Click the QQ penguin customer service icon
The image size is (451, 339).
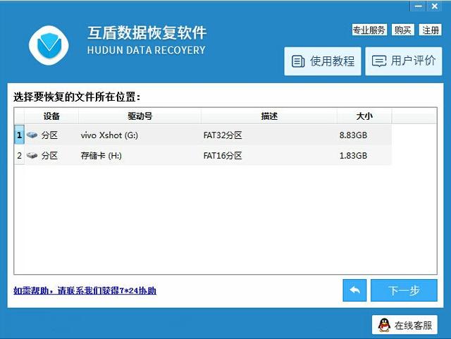[384, 325]
